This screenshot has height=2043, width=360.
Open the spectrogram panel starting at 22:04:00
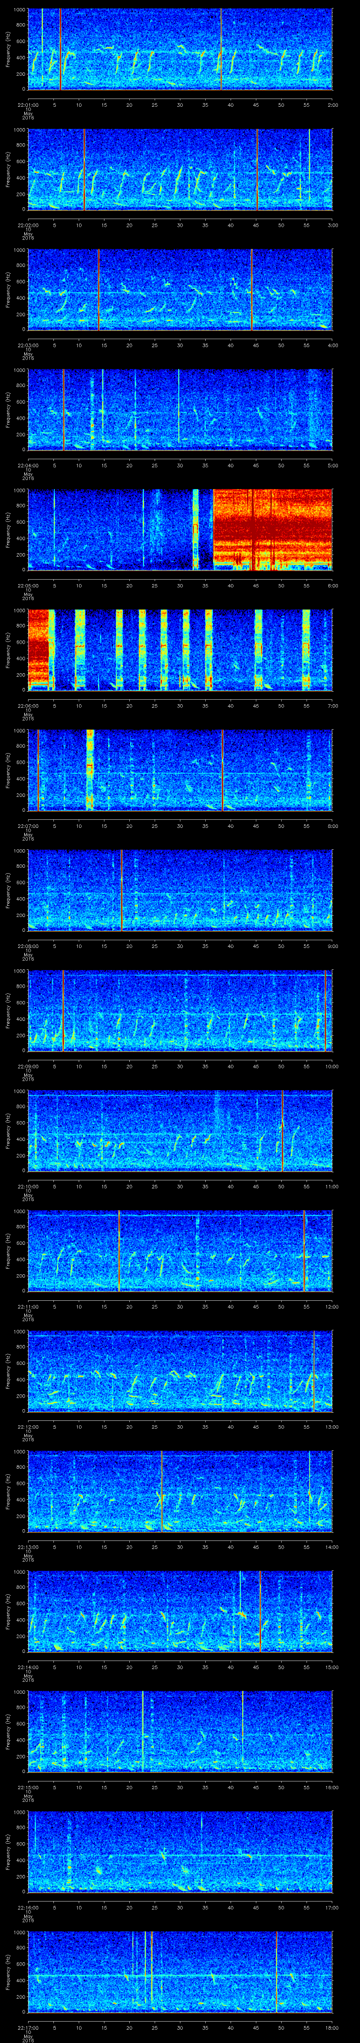point(180,409)
